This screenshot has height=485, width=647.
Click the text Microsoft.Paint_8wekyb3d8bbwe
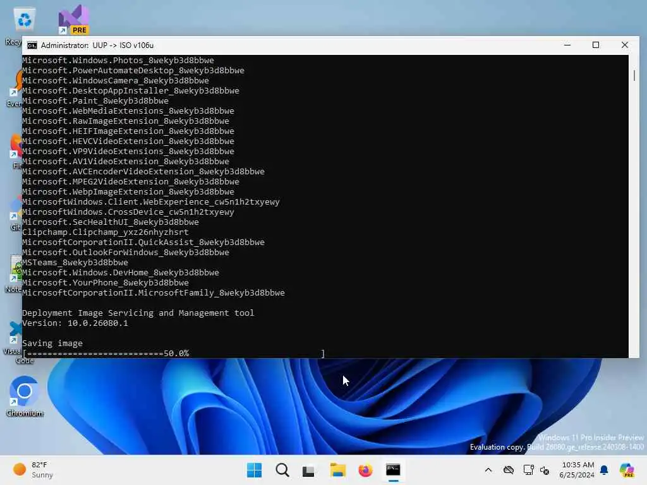95,101
